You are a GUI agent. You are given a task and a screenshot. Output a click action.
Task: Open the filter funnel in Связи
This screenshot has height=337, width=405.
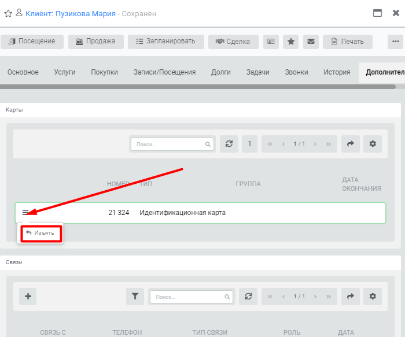coord(135,296)
